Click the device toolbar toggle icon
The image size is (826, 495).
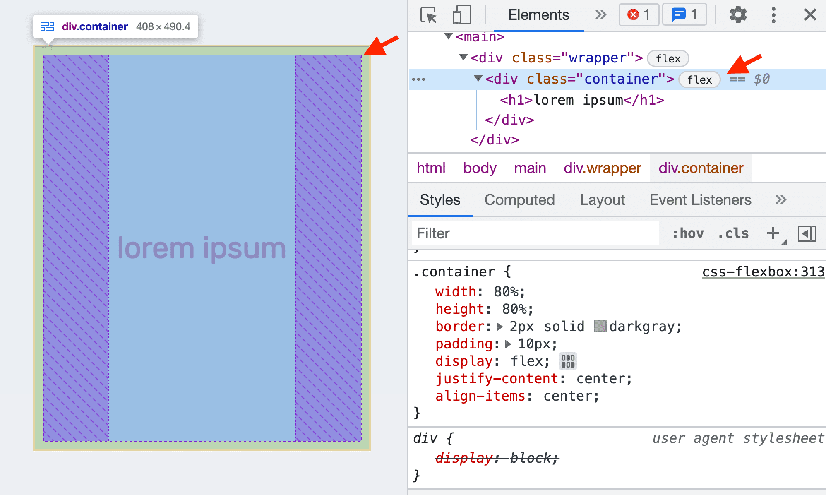click(x=463, y=15)
